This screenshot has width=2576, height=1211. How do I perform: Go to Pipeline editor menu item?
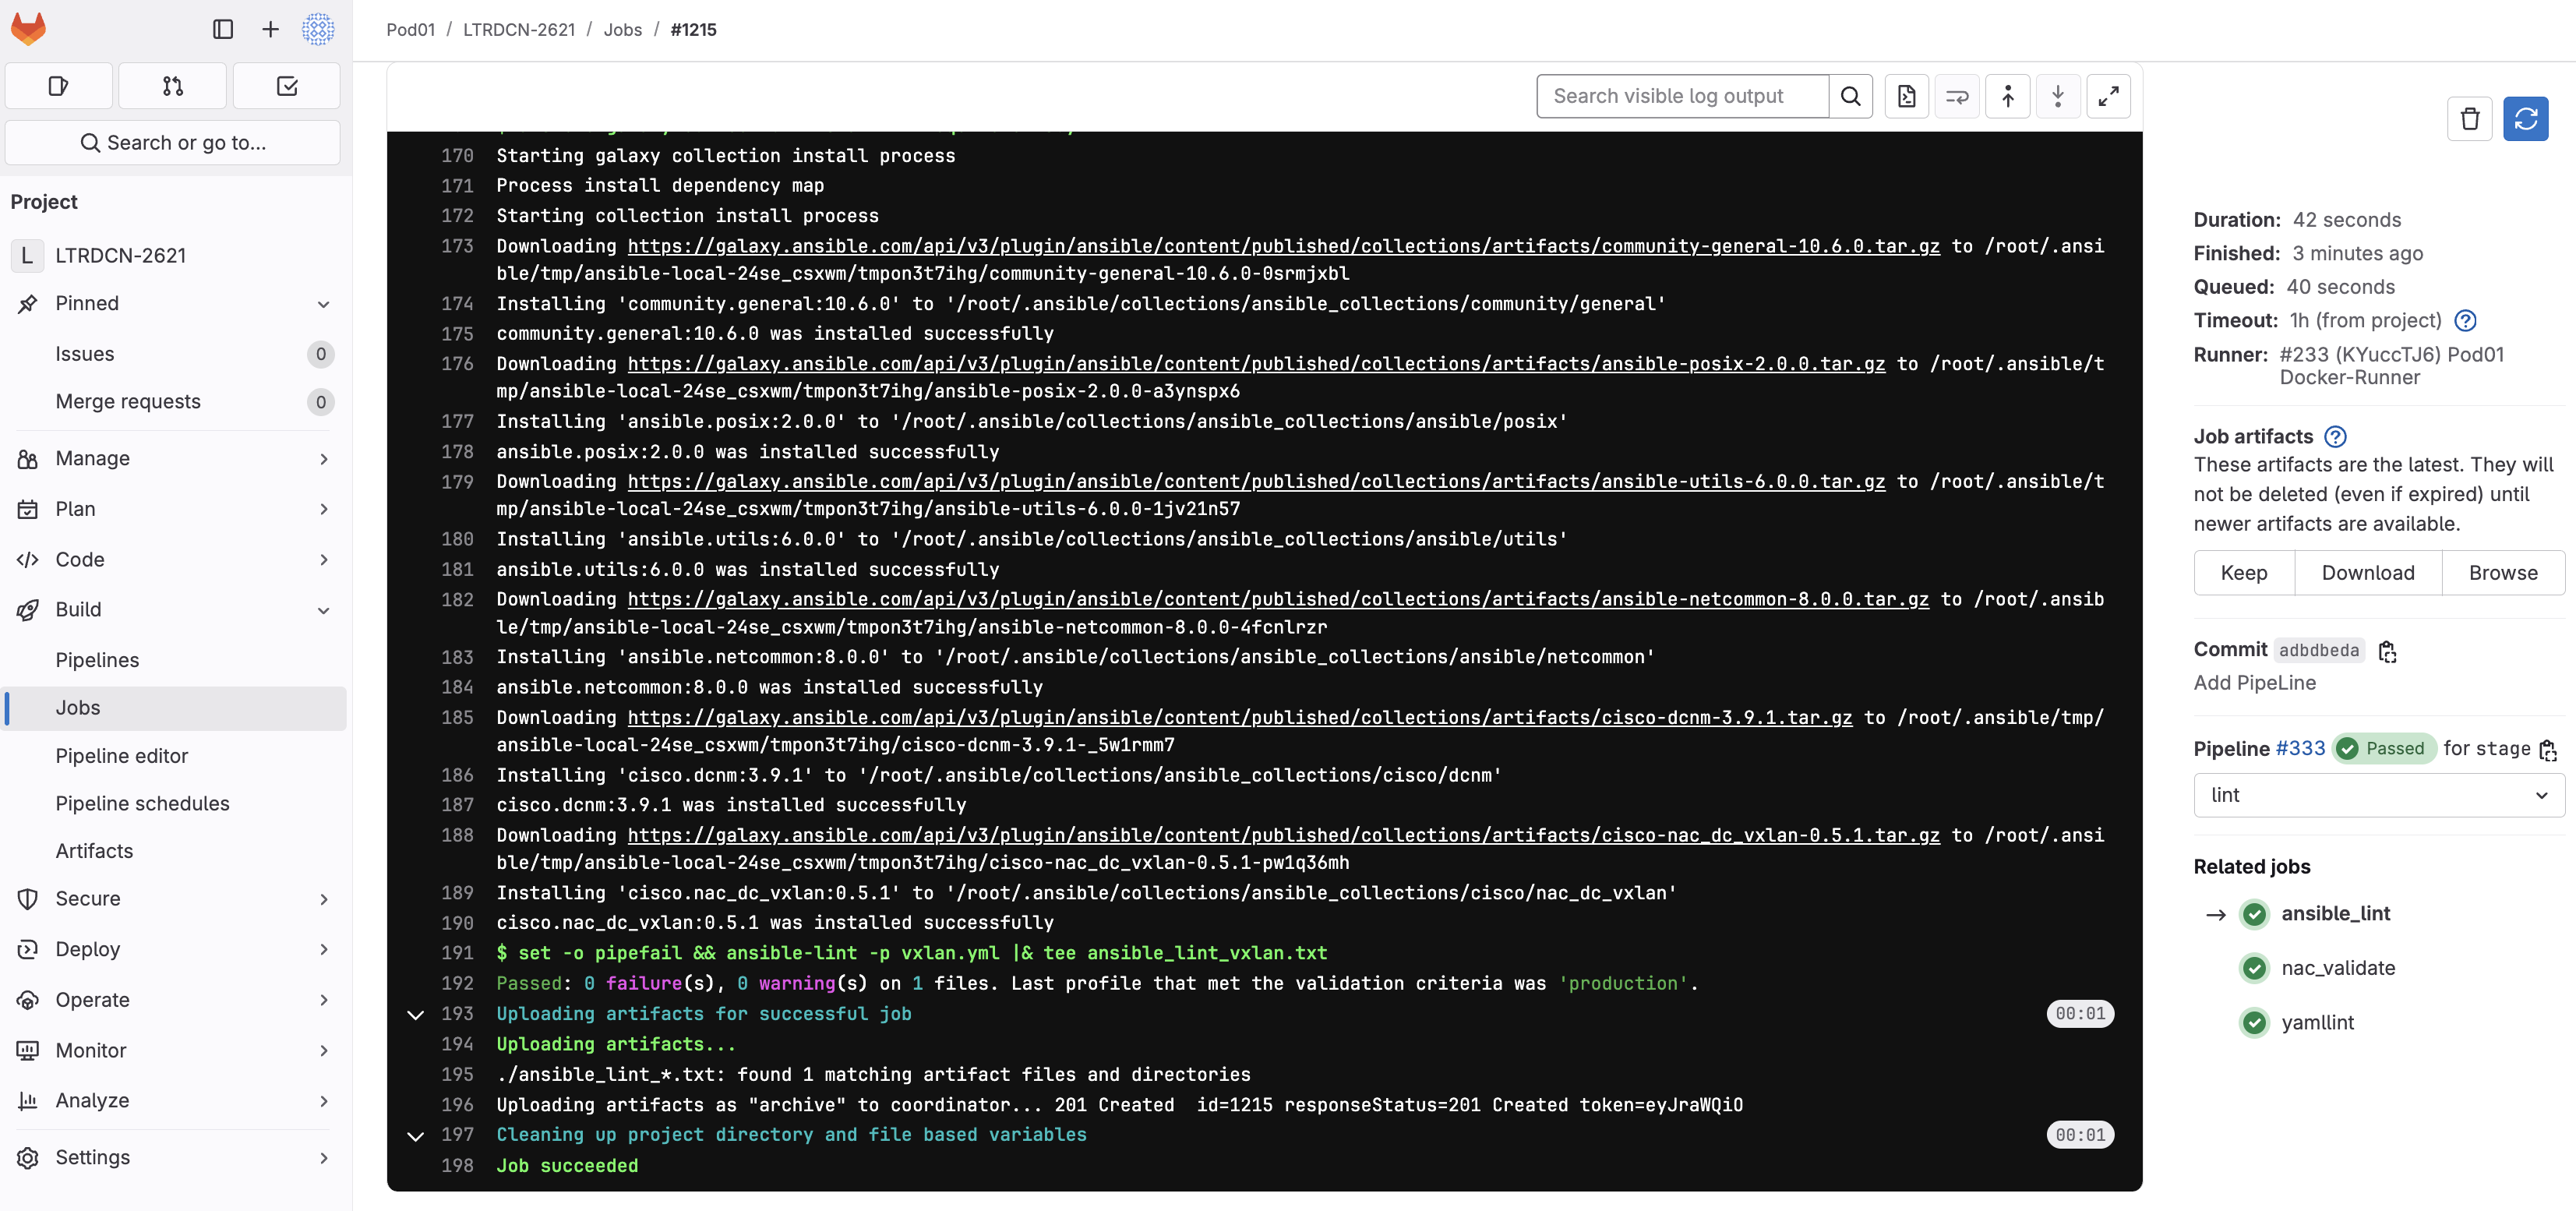(x=121, y=756)
